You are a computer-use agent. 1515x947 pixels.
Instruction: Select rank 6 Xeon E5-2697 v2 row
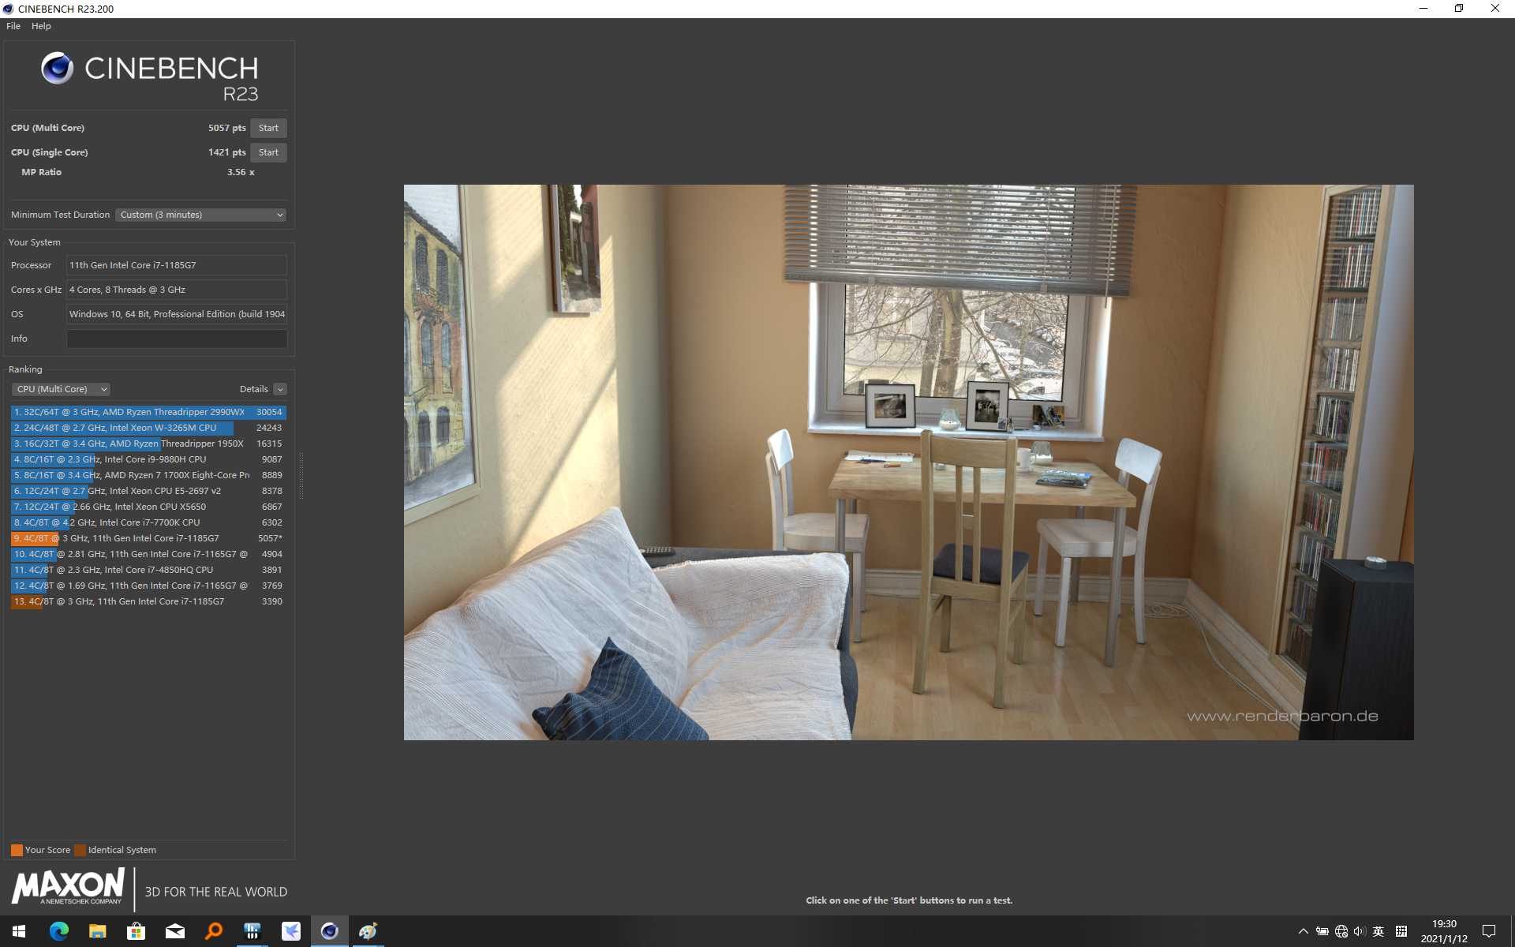pos(148,491)
